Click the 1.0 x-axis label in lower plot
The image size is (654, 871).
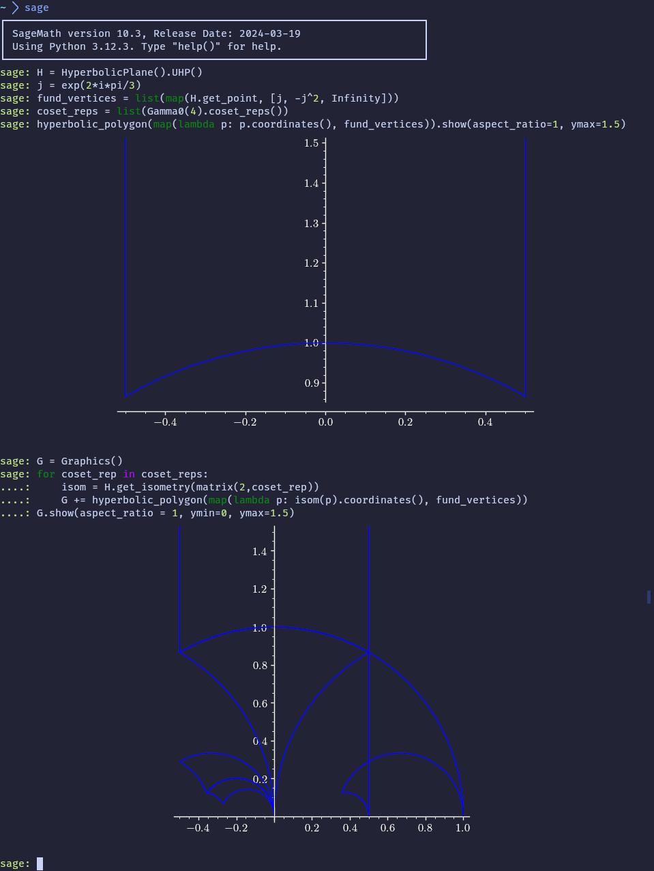462,828
